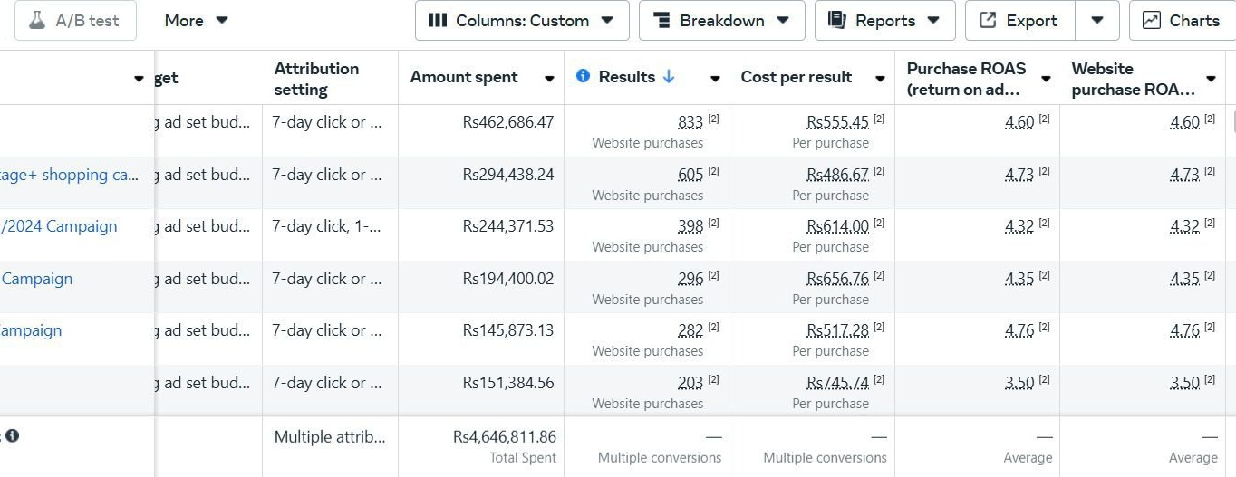Click the Rs486.67 cost per purchase value
The image size is (1236, 477).
pos(837,175)
